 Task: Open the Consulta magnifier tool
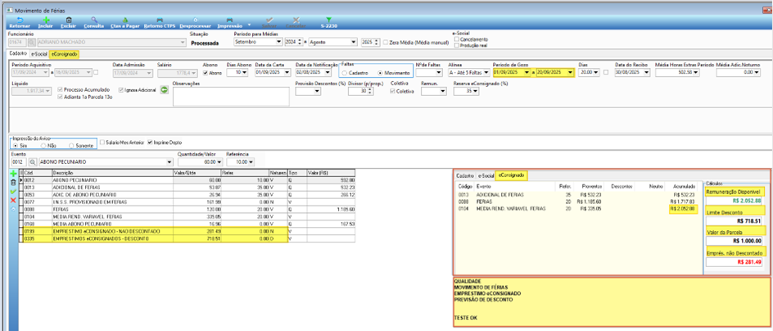coord(93,19)
